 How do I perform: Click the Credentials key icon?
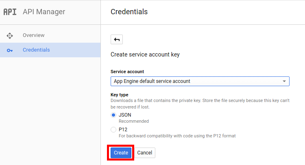(x=10, y=50)
